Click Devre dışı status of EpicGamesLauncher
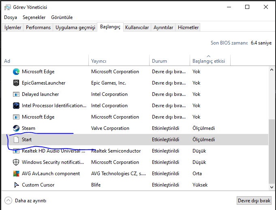The width and height of the screenshot is (276, 210). (x=169, y=83)
